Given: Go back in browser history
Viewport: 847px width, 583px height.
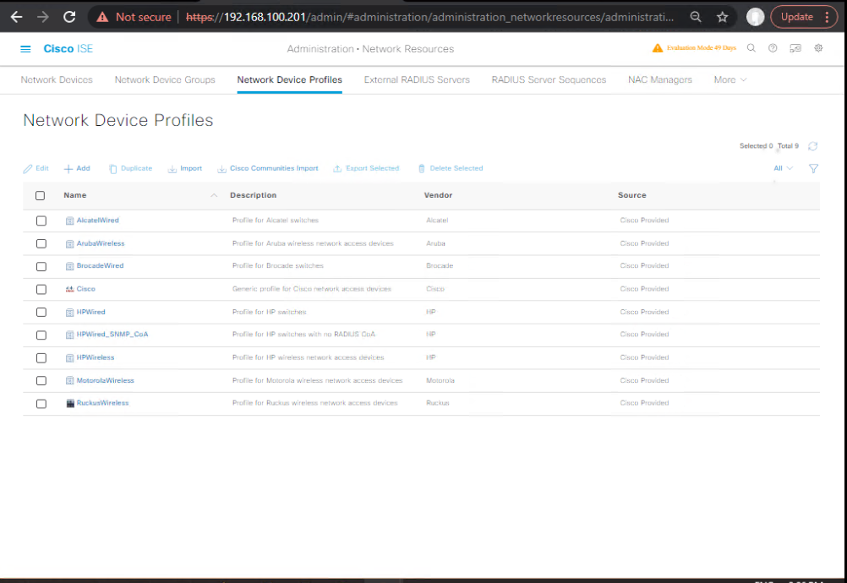Looking at the screenshot, I should tap(17, 17).
